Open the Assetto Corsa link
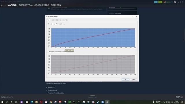185x104 pixels. point(52,90)
